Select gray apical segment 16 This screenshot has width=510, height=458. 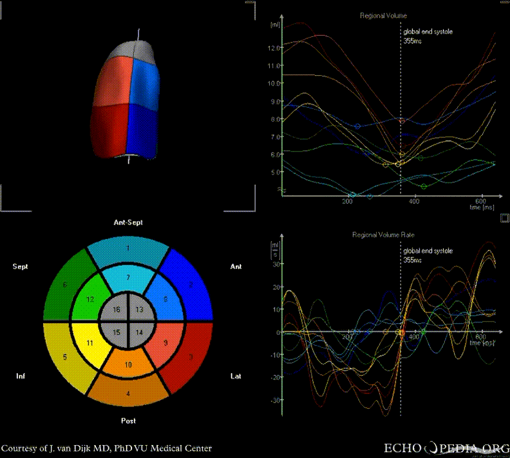click(x=116, y=309)
